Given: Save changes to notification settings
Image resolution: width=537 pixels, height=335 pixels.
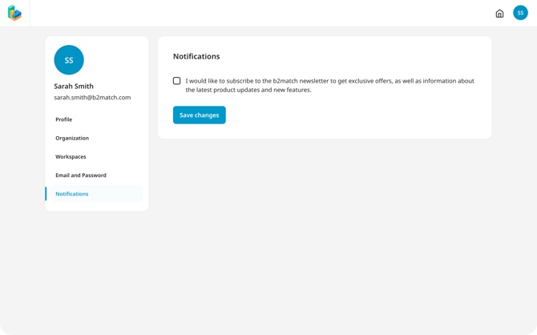Looking at the screenshot, I should coord(199,115).
